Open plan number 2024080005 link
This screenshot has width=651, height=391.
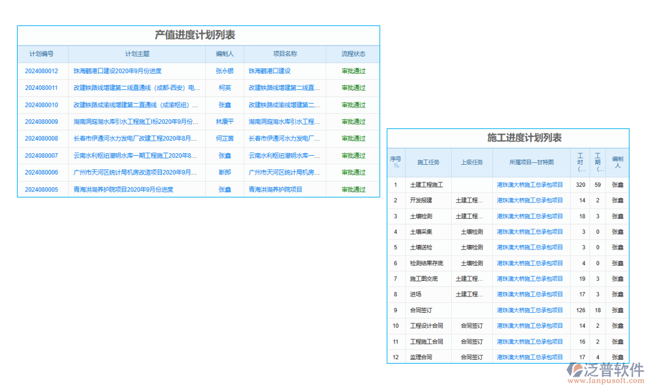click(43, 189)
